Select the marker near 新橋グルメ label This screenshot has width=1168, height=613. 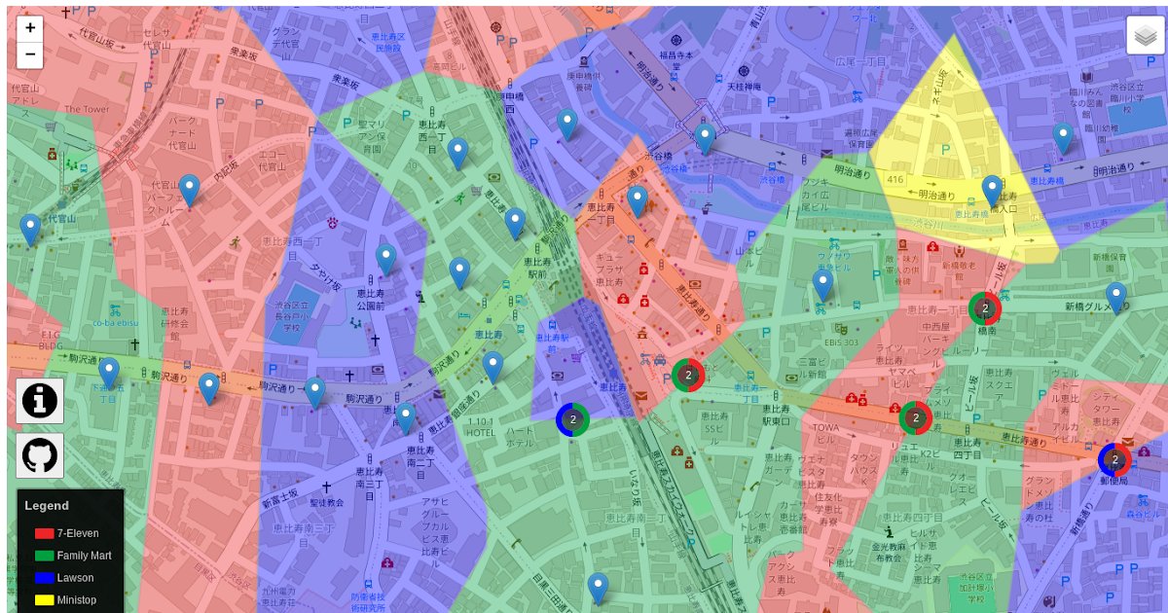[x=1116, y=299]
